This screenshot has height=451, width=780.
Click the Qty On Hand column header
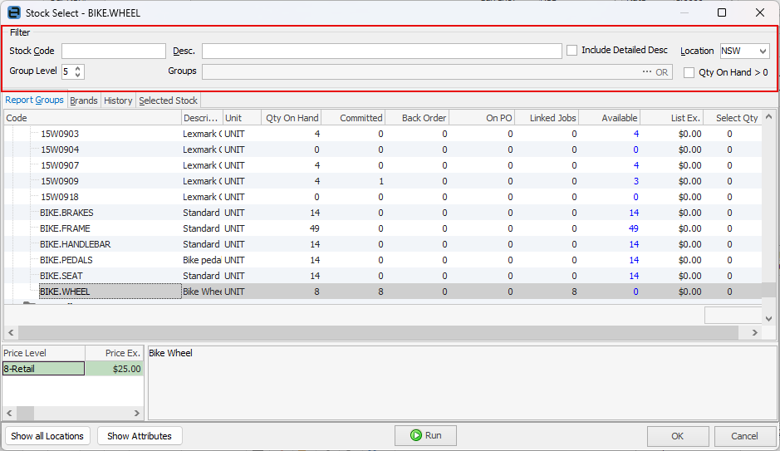coord(292,118)
